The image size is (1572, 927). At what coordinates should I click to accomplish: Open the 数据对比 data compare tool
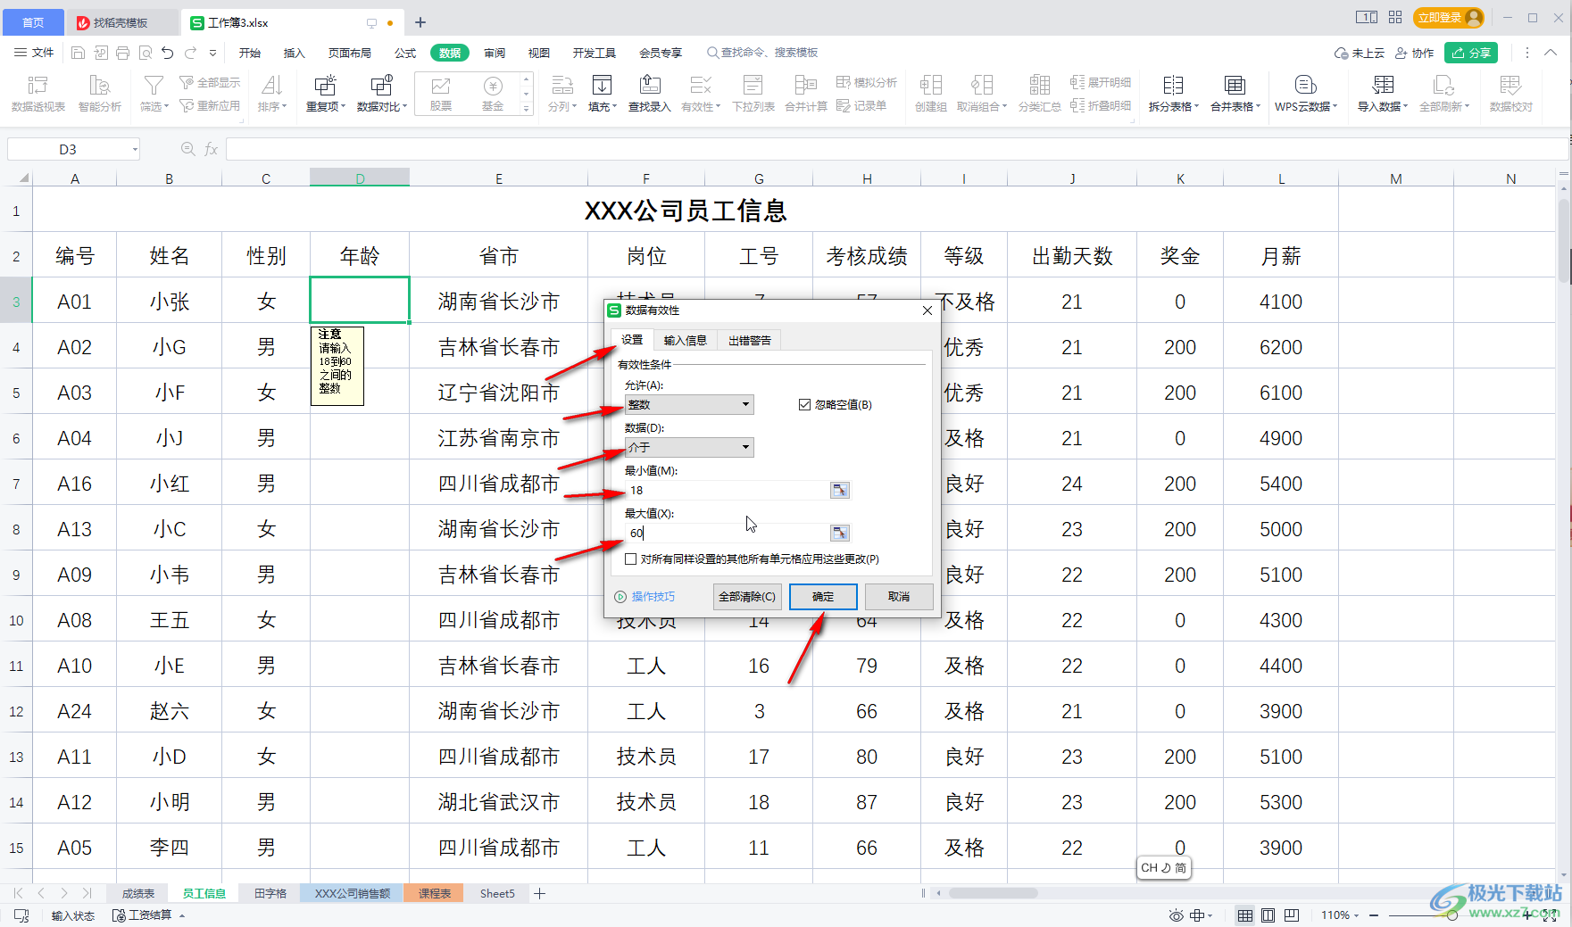click(378, 92)
